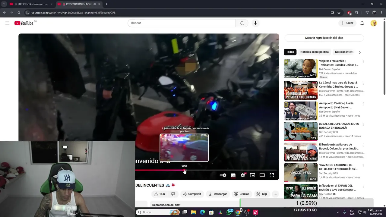Viewport: 386px width, 217px height.
Task: Open options for CAZANDO LADRONES DE CELULARES video
Action: pos(363,166)
